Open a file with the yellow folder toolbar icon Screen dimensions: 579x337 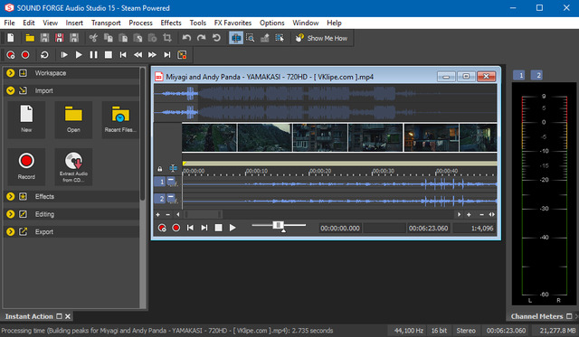30,38
